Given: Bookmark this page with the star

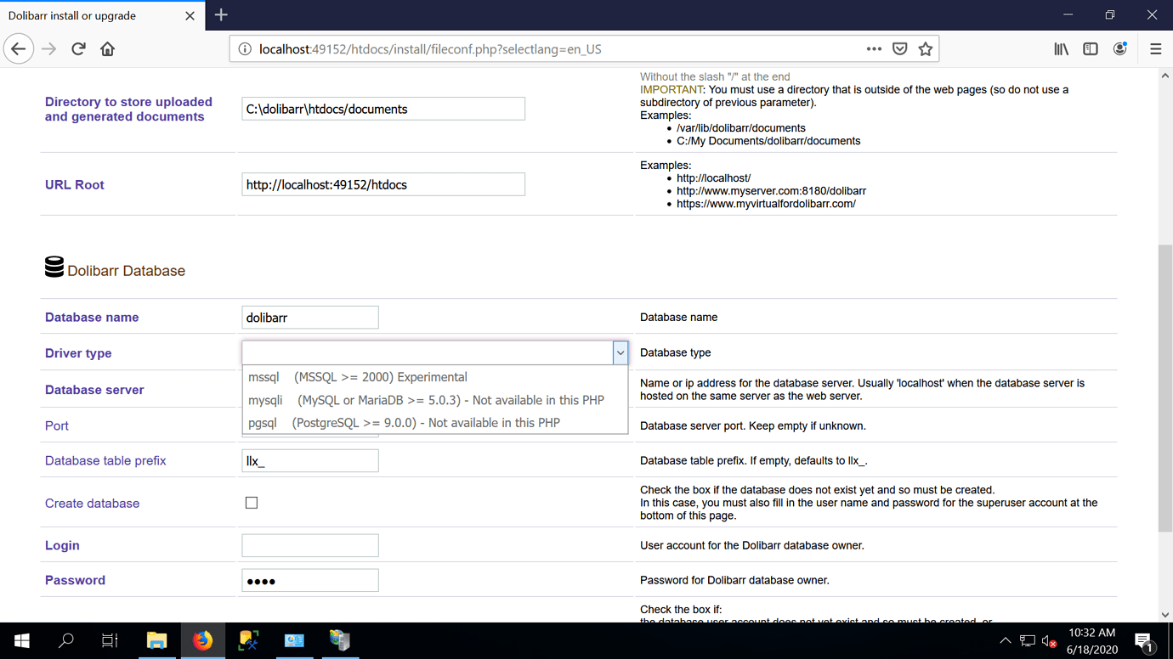Looking at the screenshot, I should [926, 48].
